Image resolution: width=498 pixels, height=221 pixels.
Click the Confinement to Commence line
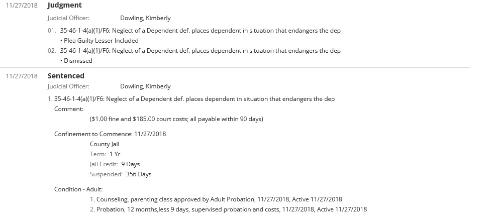point(110,134)
